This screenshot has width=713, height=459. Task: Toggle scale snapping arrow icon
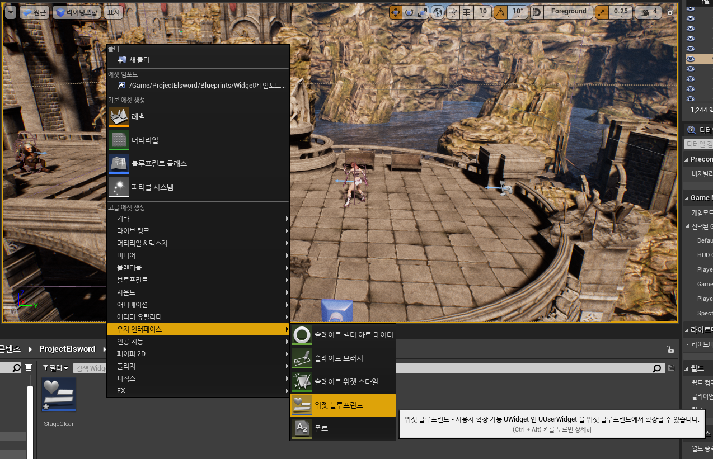point(602,12)
